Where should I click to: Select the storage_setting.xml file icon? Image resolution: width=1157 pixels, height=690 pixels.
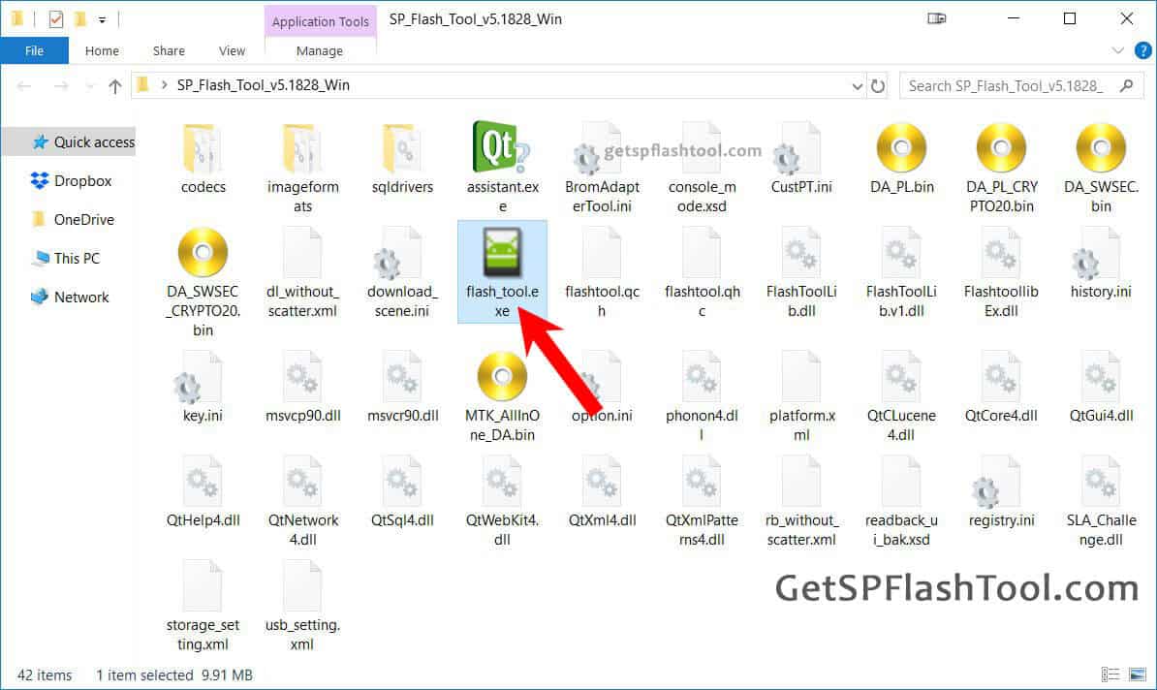(x=203, y=586)
